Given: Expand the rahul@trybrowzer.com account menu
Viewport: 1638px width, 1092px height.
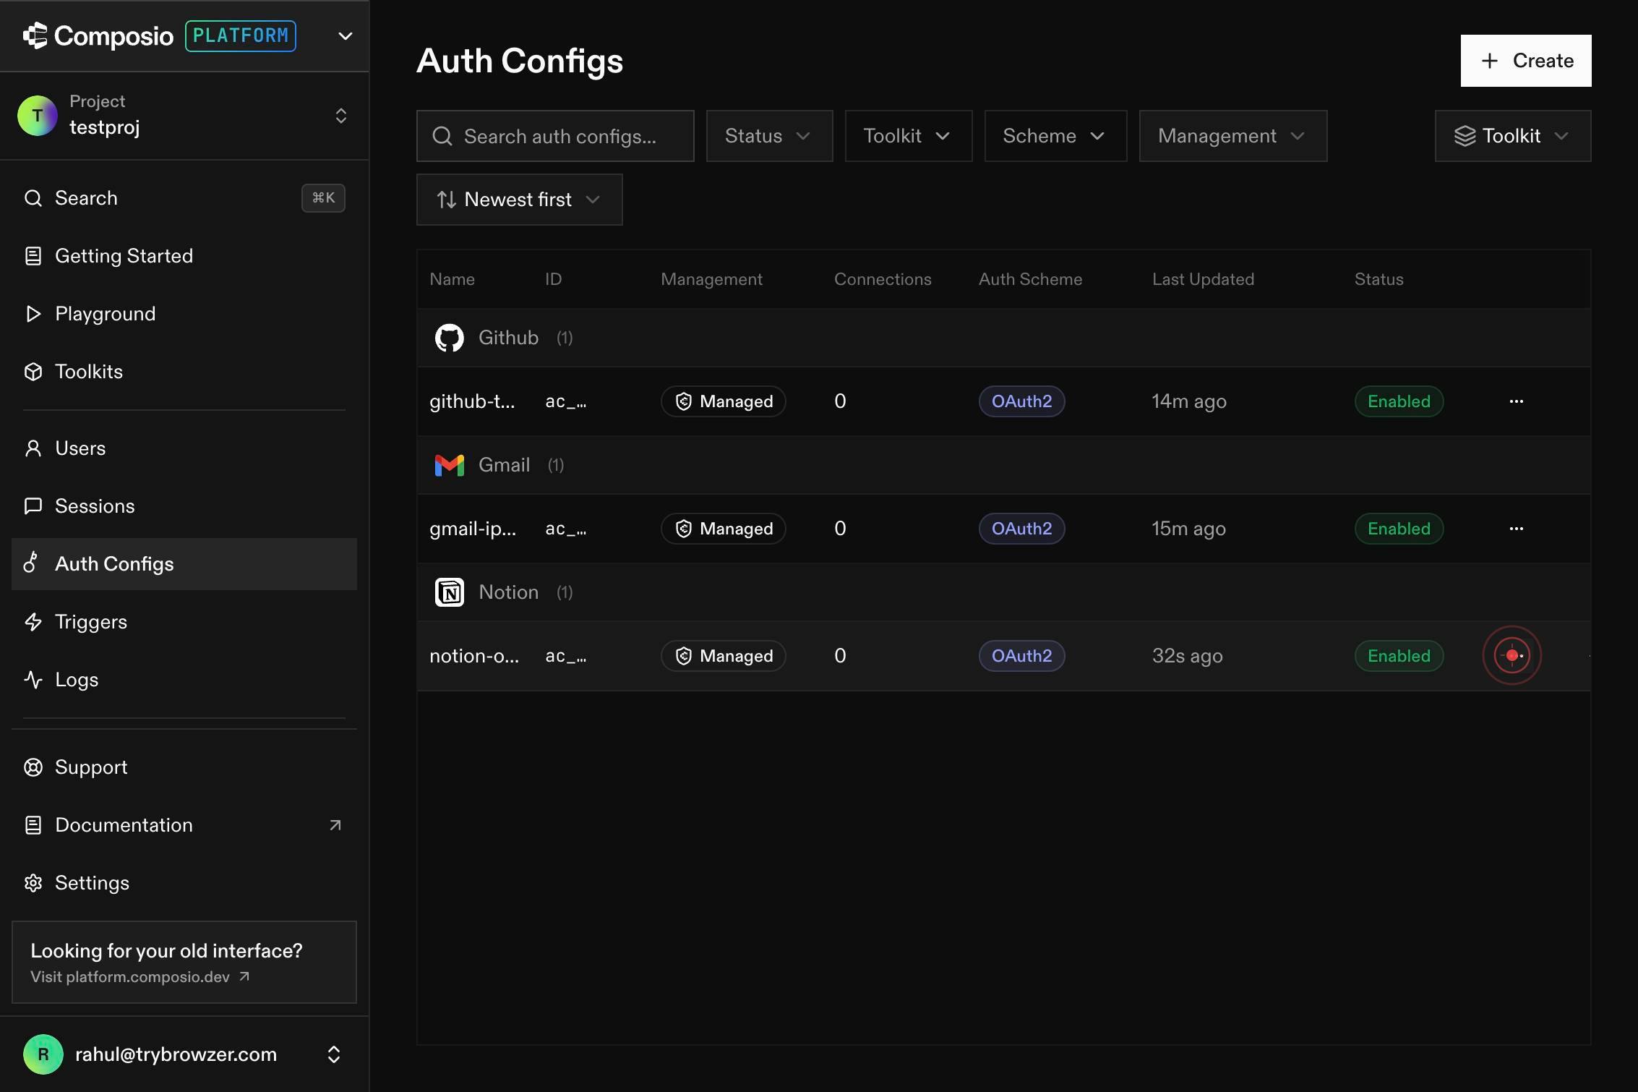Looking at the screenshot, I should 184,1054.
